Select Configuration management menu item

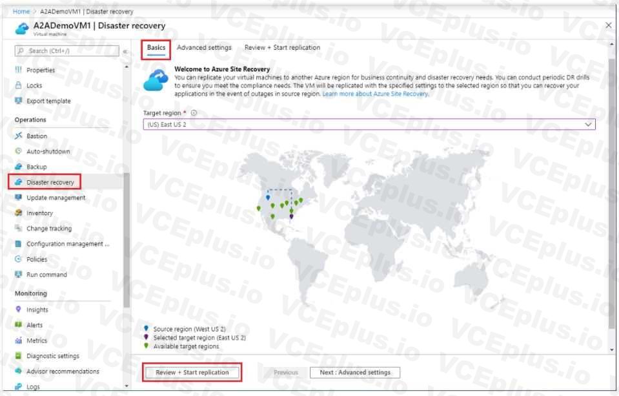(x=68, y=244)
